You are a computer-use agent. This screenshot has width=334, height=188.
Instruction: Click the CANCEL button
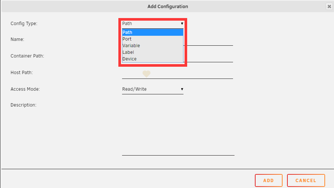[x=306, y=180]
